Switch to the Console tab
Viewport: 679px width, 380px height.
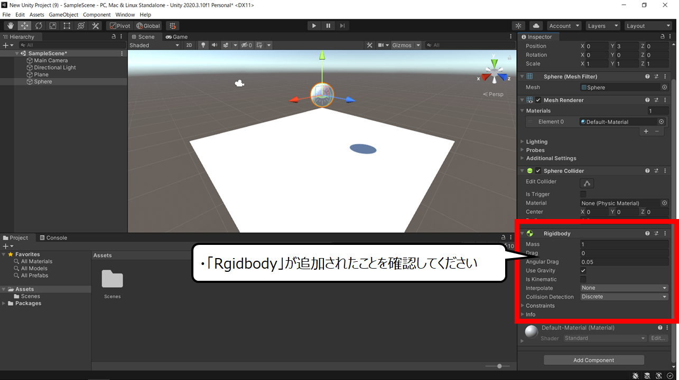53,238
